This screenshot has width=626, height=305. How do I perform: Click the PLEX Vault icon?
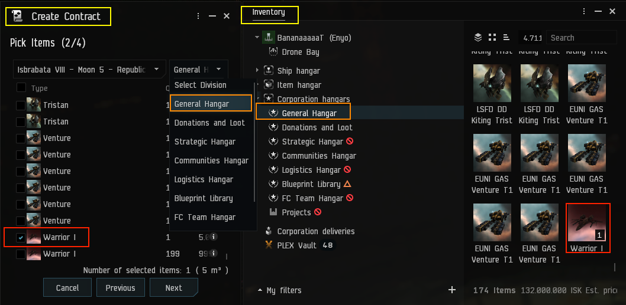pyautogui.click(x=269, y=245)
